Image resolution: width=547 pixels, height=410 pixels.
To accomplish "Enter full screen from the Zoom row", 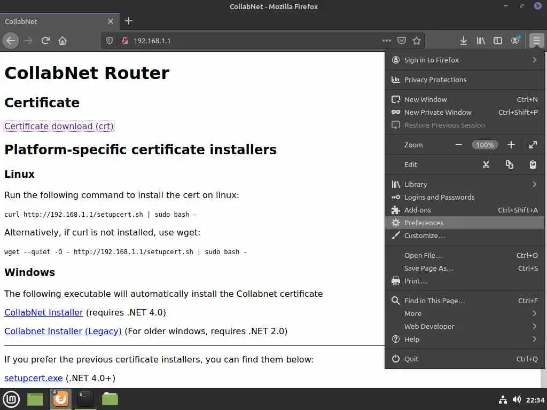I will (533, 145).
